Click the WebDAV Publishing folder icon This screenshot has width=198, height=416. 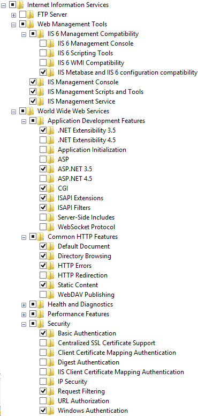(51, 295)
